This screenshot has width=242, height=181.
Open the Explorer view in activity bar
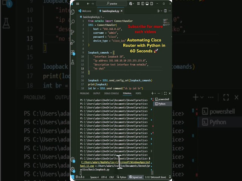point(73,12)
